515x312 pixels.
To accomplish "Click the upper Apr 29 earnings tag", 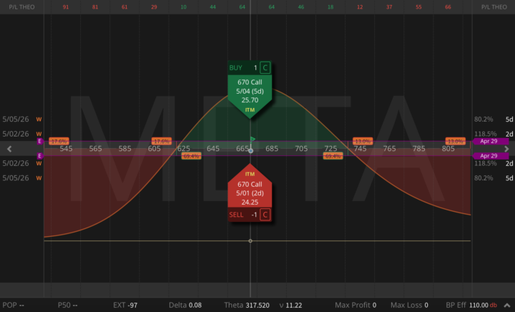I will point(491,141).
